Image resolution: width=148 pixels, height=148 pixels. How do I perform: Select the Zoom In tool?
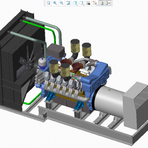55,3
